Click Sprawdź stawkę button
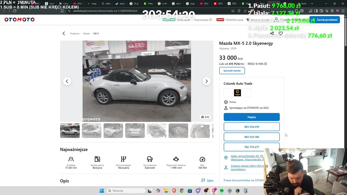Viewport: 347px width, 195px height. pos(232,71)
